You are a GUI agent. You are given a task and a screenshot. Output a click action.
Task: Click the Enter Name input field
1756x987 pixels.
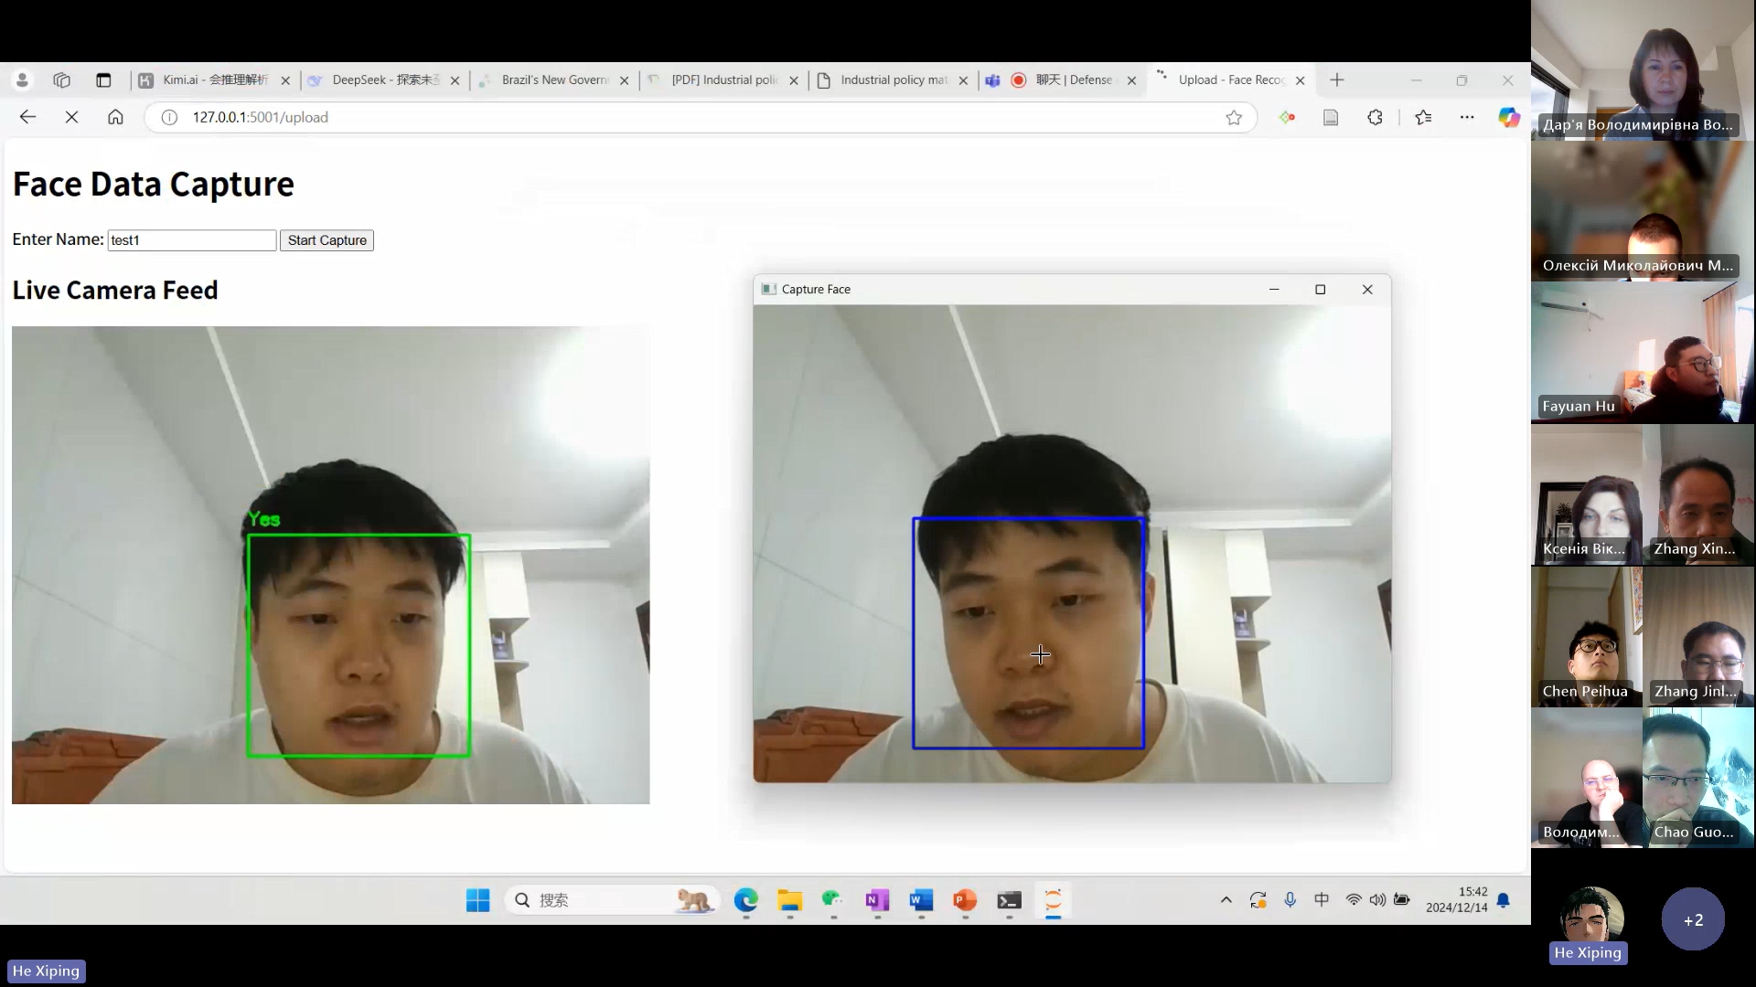point(191,240)
